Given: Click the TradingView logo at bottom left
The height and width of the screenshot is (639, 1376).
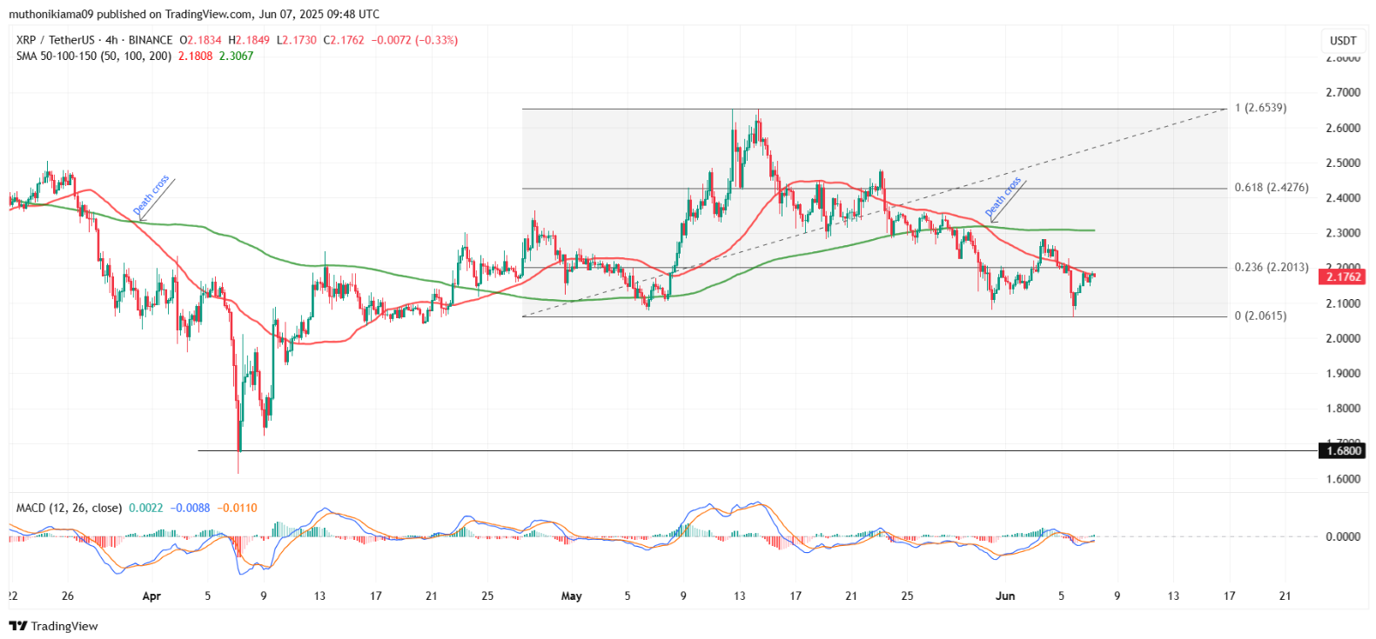Looking at the screenshot, I should coord(53,626).
